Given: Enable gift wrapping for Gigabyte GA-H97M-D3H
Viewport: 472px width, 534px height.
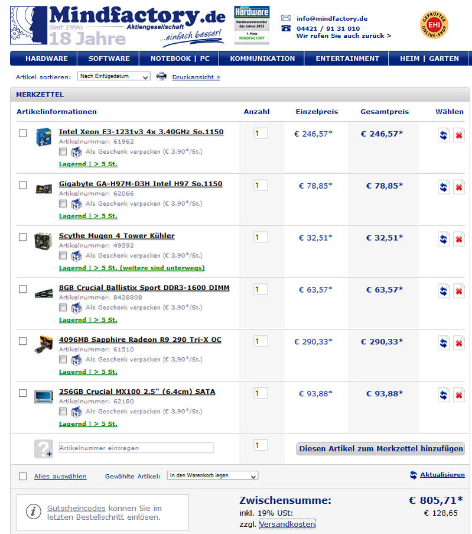Looking at the screenshot, I should (x=63, y=203).
